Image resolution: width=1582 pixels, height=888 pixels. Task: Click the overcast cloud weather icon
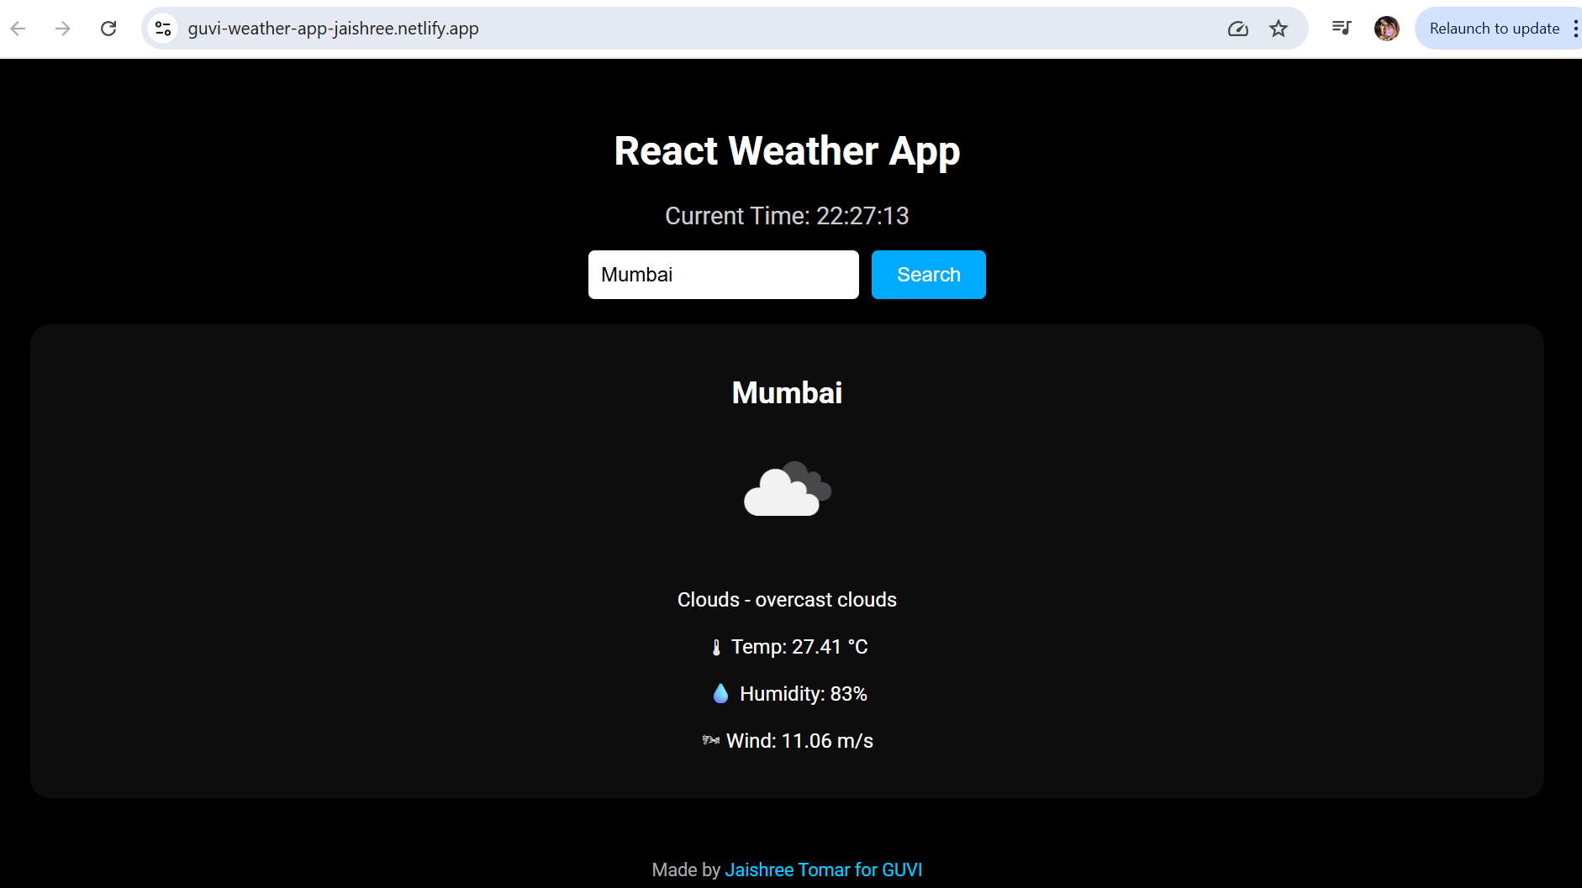(787, 490)
